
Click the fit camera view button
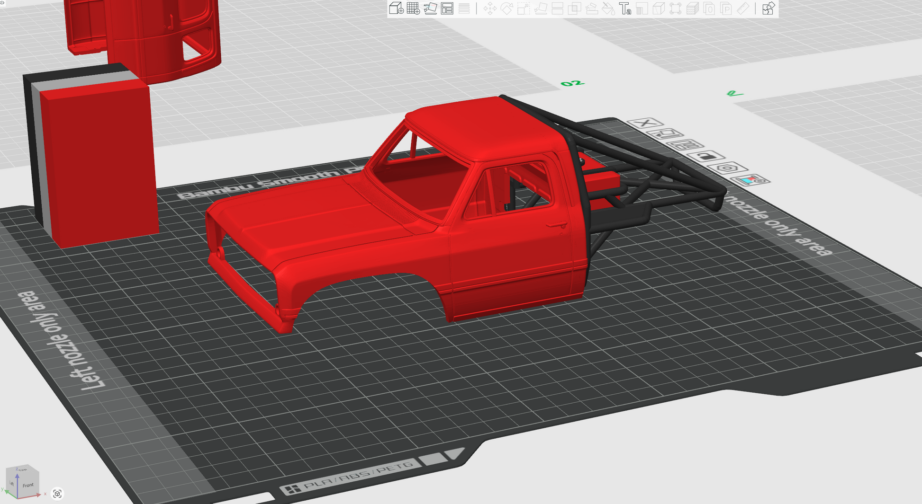point(57,494)
